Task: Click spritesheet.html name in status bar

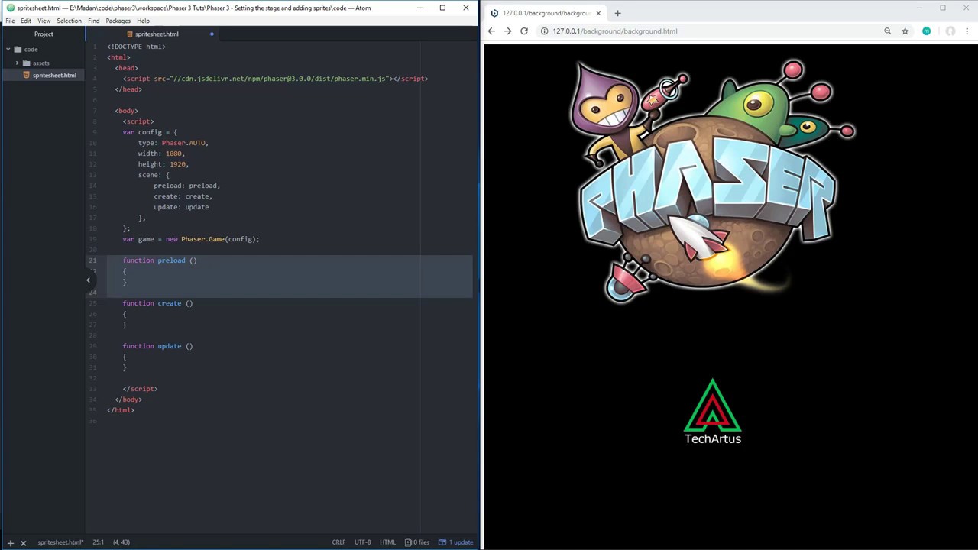Action: tap(60, 542)
